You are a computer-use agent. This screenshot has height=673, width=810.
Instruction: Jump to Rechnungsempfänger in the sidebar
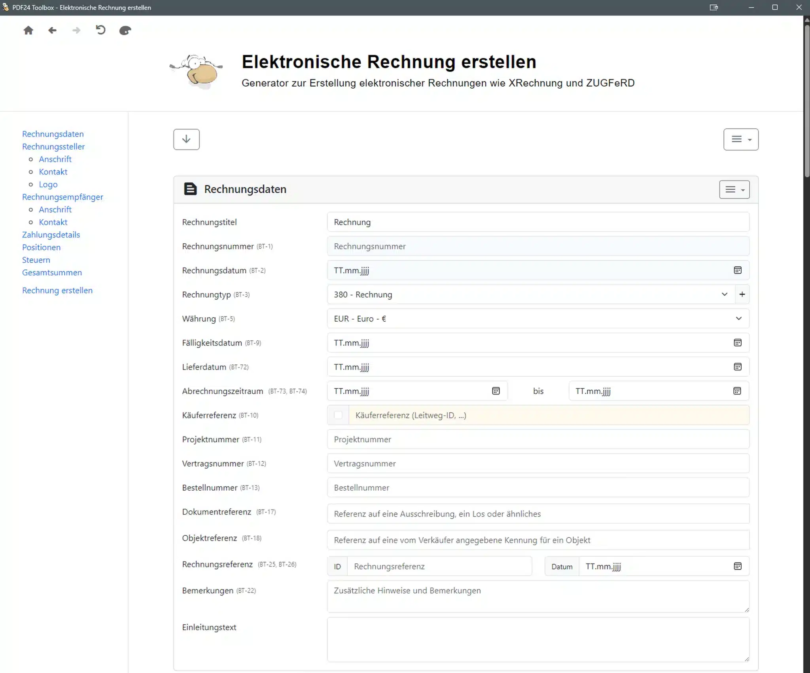(x=62, y=197)
